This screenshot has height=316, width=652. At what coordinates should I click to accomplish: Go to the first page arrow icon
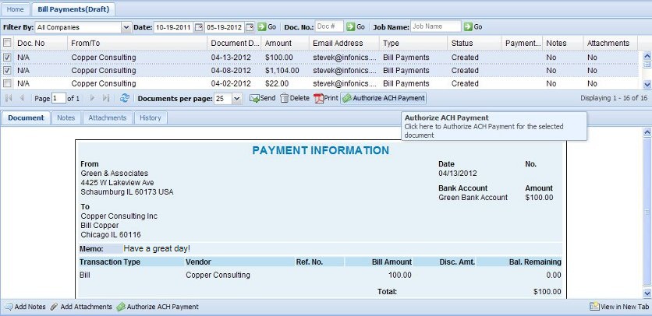click(9, 99)
